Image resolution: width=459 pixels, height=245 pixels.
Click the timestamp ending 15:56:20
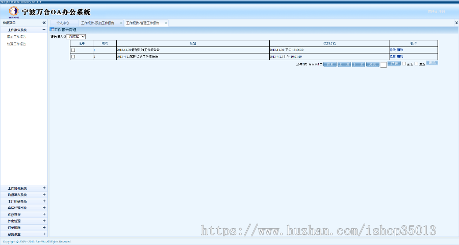[287, 50]
